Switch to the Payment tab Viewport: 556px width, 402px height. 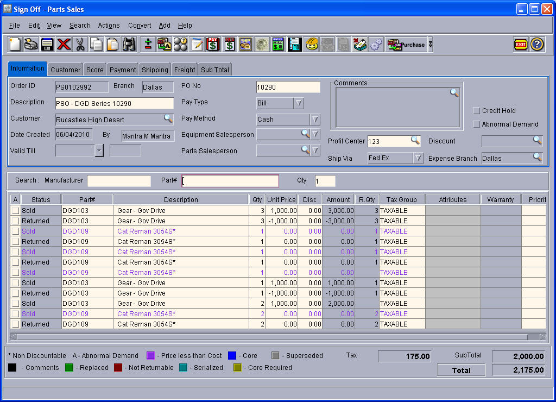122,70
